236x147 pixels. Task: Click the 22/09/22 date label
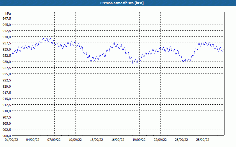[x=160, y=140]
